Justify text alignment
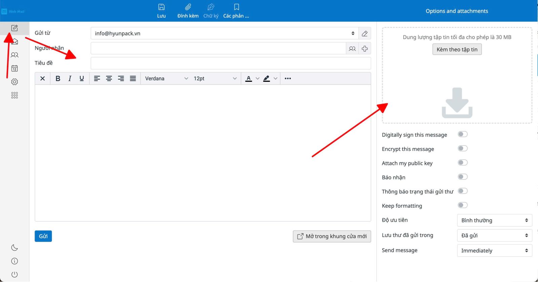The height and width of the screenshot is (282, 538). (x=133, y=78)
